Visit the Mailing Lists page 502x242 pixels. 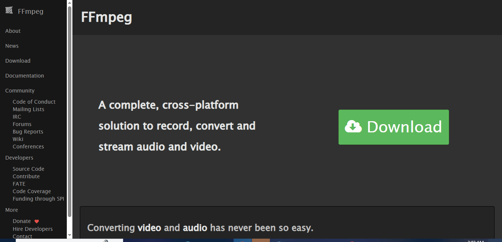28,109
